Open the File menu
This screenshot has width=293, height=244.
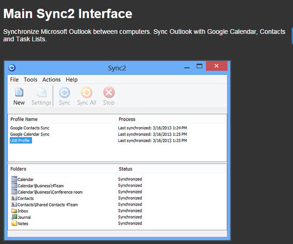[14, 80]
